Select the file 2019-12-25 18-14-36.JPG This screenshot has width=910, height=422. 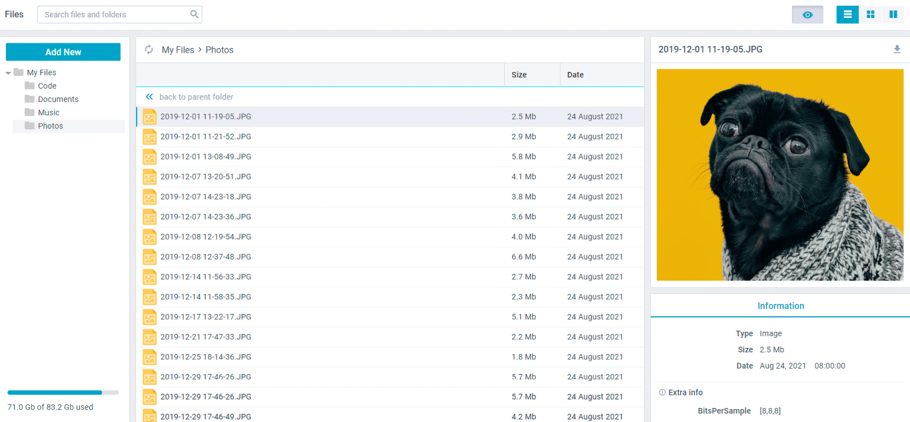click(205, 357)
